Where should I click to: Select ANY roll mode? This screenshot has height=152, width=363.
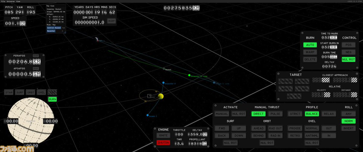pos(348,114)
